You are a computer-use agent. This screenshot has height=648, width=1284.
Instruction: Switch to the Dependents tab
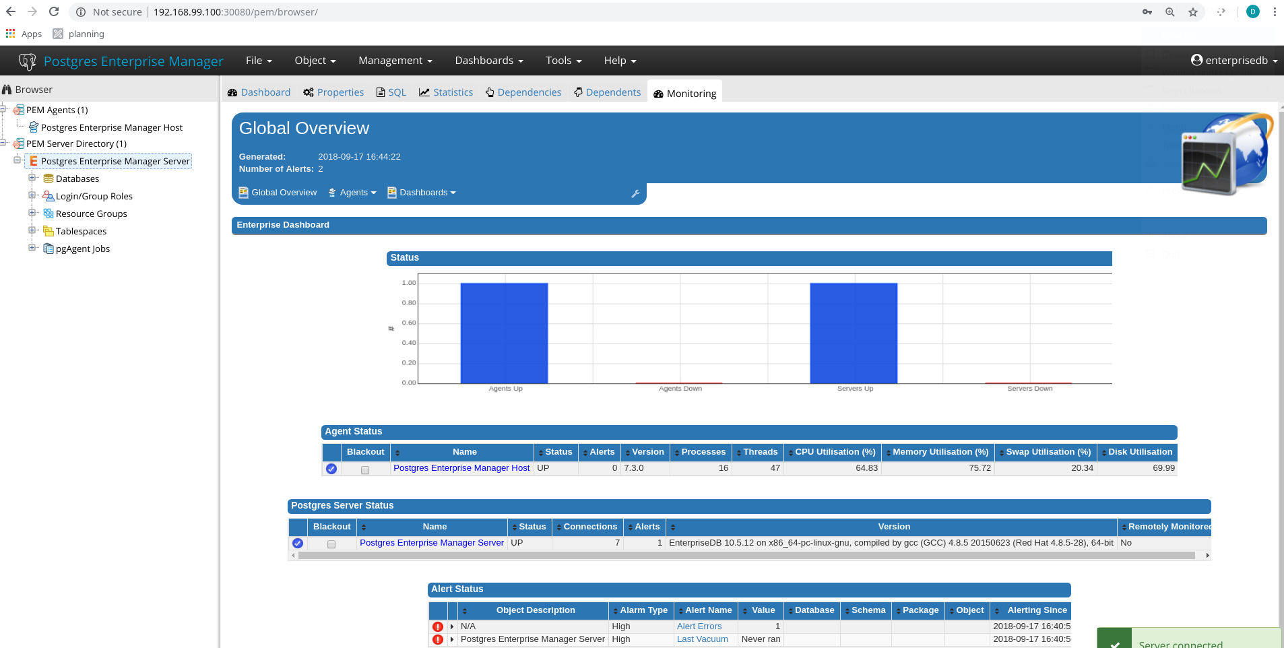608,92
